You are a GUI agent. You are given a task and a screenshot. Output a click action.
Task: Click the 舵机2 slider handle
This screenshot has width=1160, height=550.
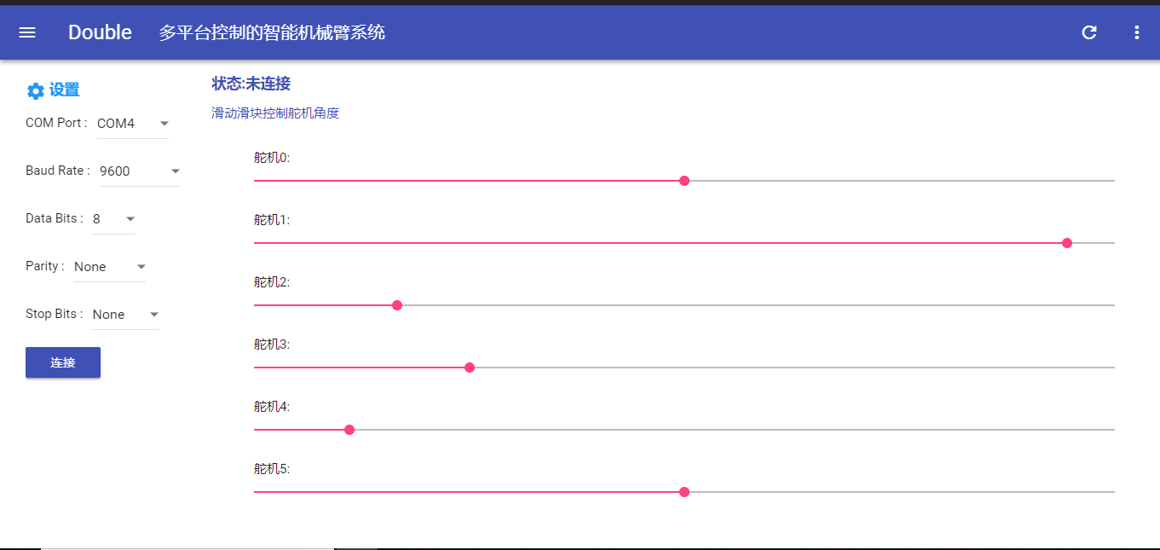coord(397,305)
